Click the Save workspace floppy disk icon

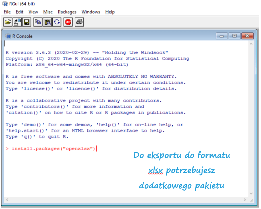(x=27, y=22)
